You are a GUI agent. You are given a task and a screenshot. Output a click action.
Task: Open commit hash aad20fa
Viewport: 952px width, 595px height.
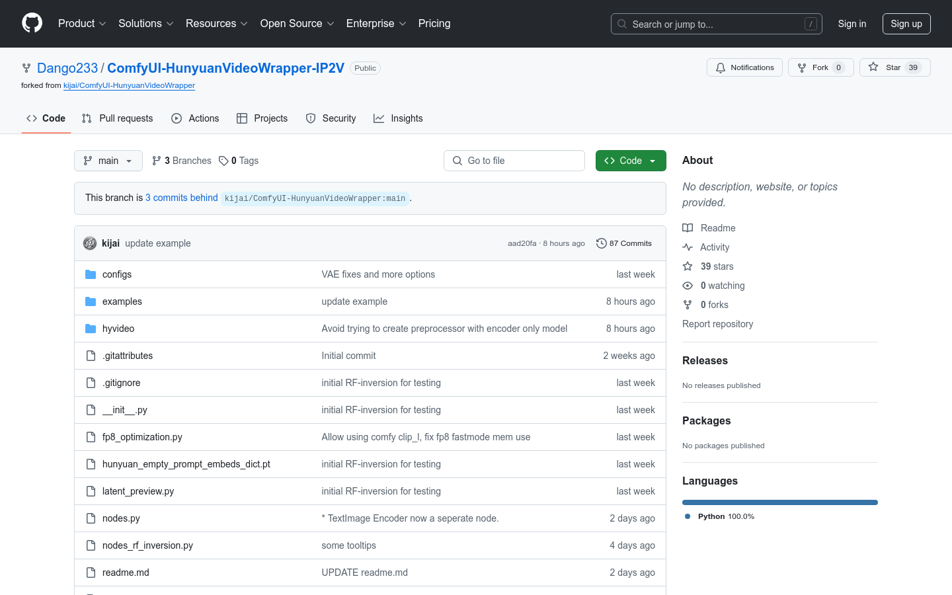(x=522, y=243)
